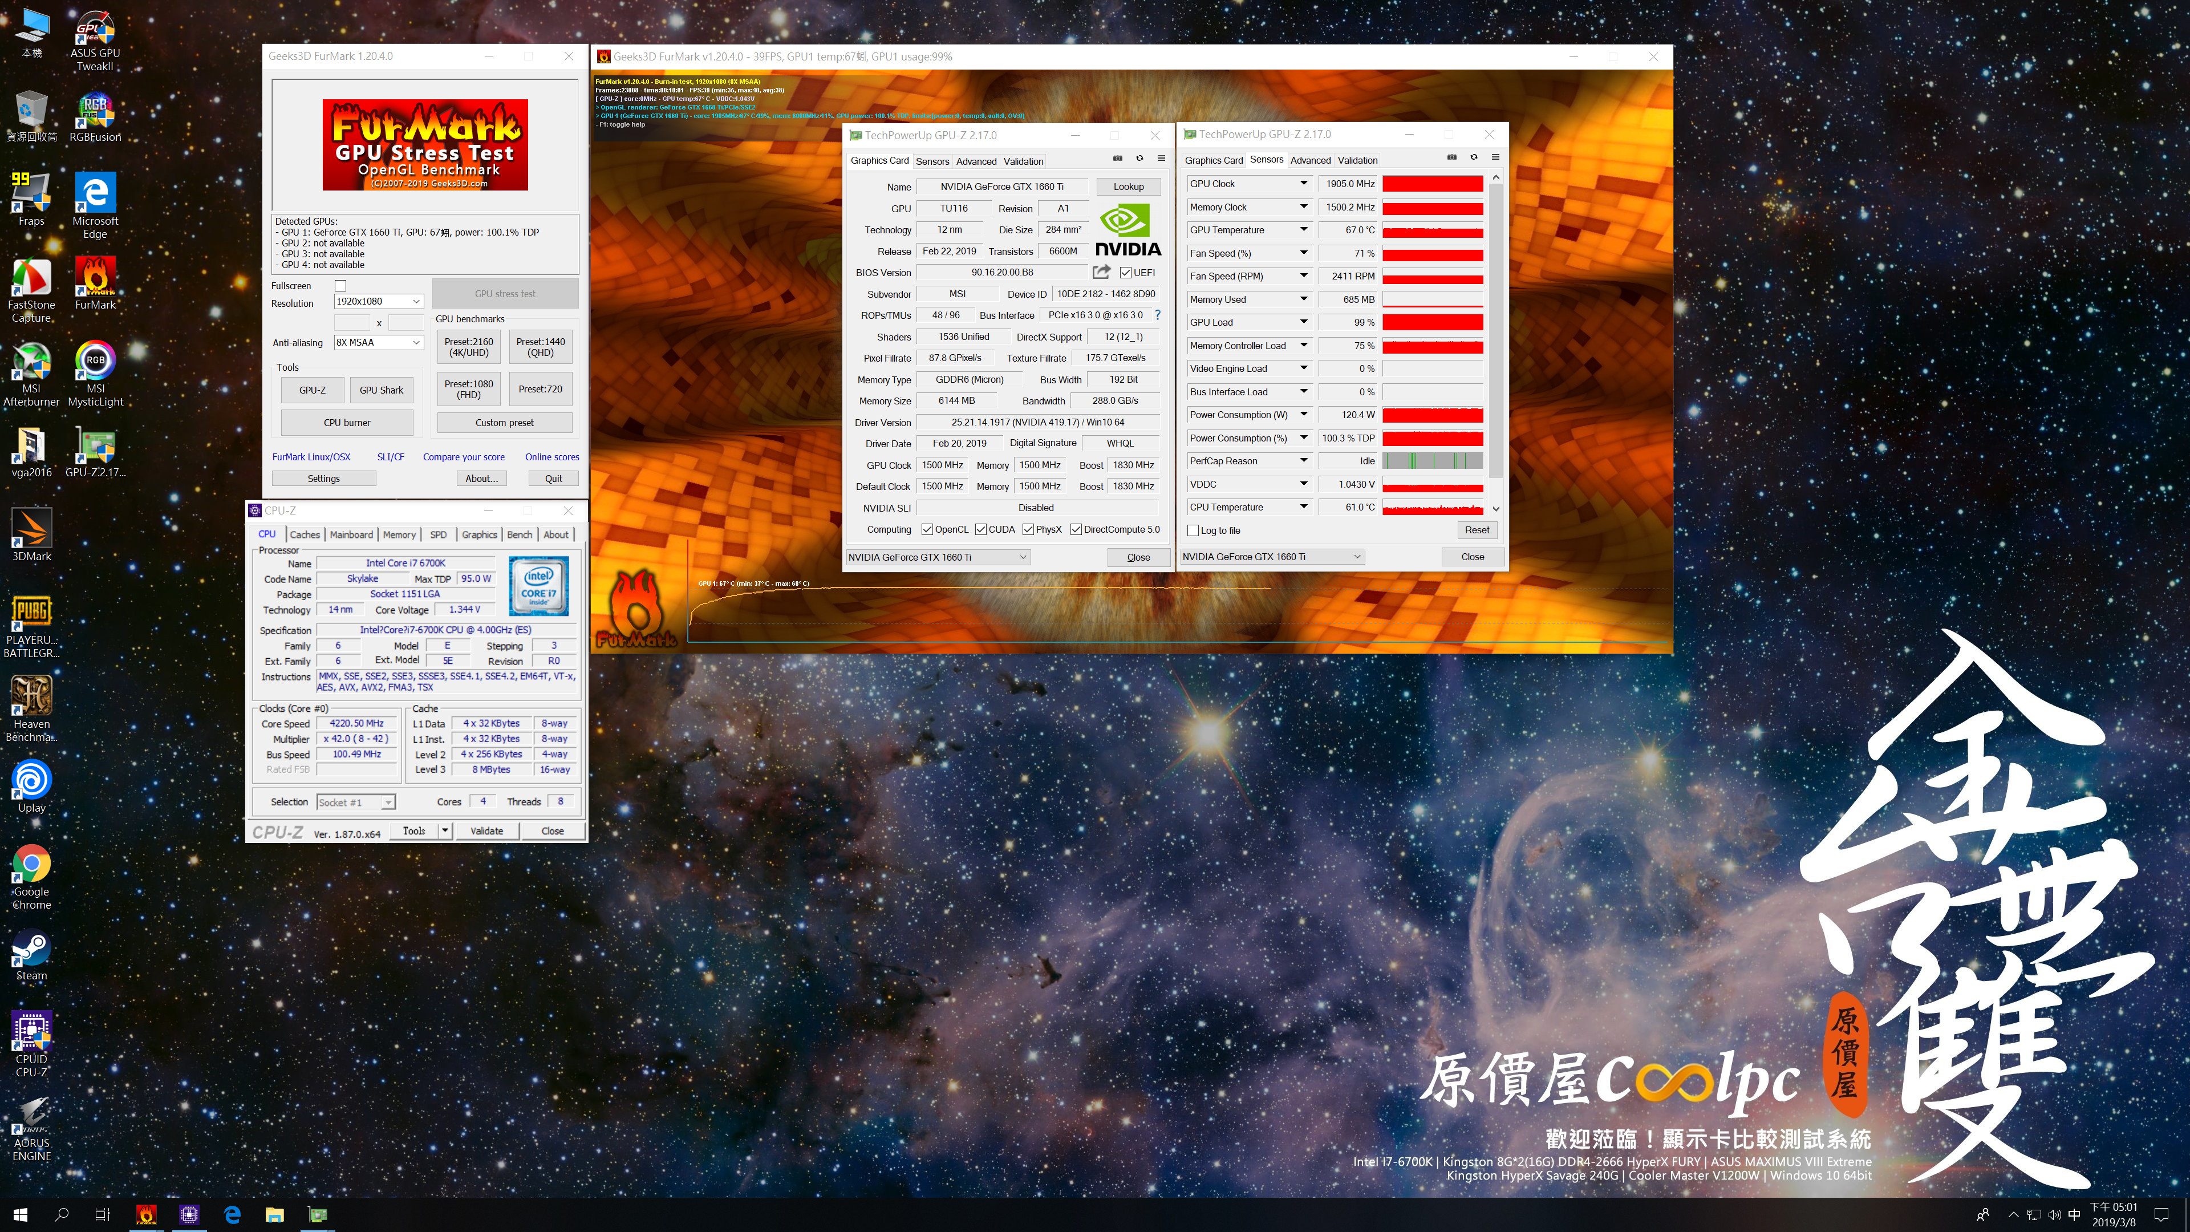
Task: Click Validate button in CPU-Z
Action: (486, 830)
